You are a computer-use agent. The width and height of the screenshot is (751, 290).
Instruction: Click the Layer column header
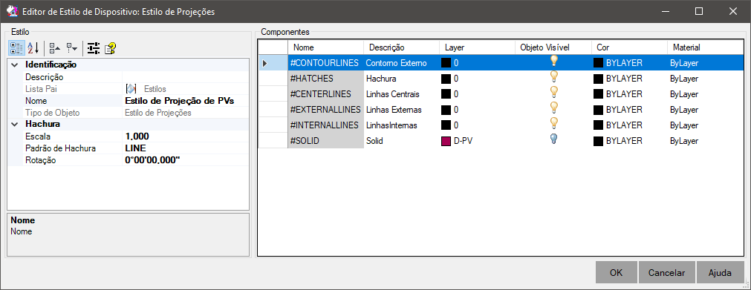coord(477,47)
